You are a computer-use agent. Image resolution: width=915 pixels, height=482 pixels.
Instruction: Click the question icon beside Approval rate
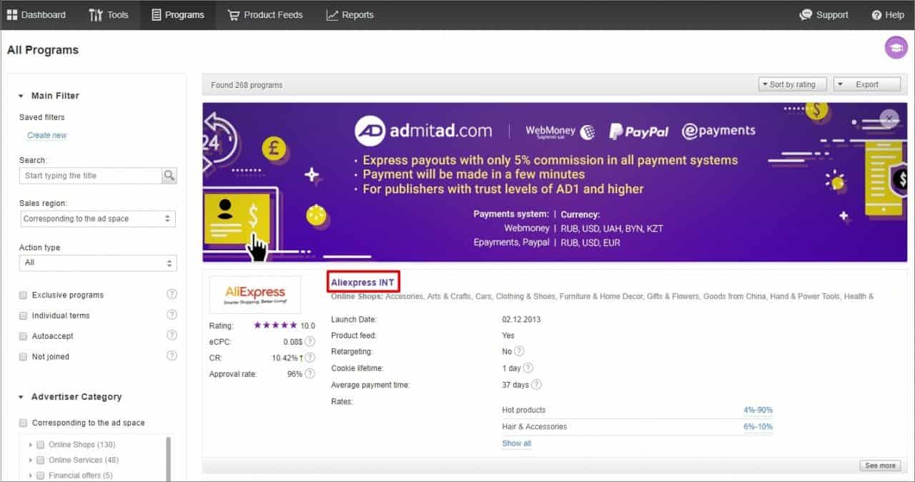click(x=310, y=374)
